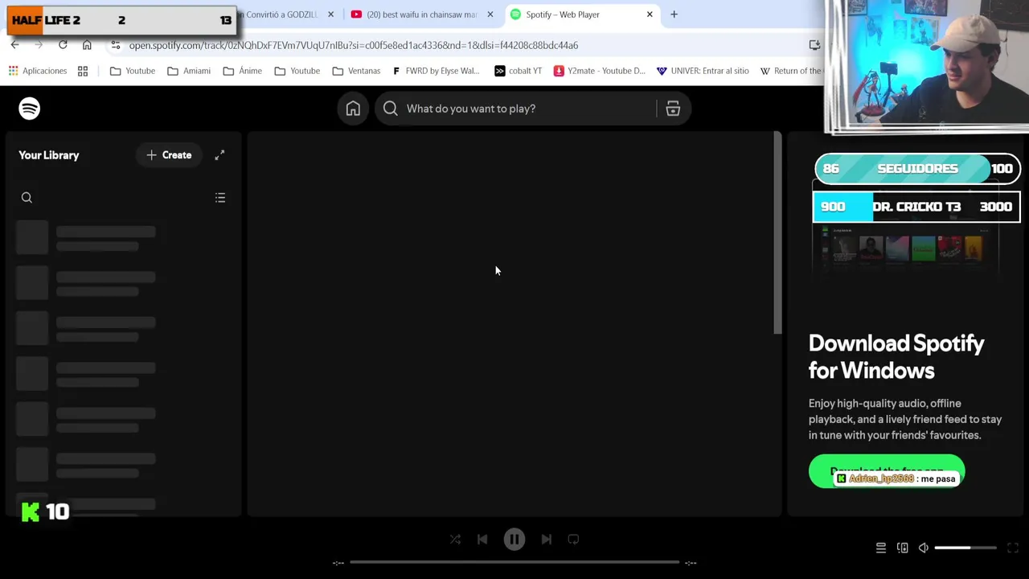The height and width of the screenshot is (579, 1029).
Task: View site information icon in address bar
Action: click(x=116, y=45)
